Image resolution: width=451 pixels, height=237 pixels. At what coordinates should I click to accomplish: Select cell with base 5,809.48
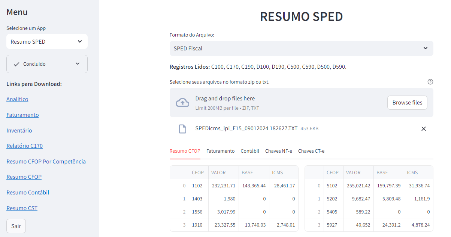click(388, 199)
